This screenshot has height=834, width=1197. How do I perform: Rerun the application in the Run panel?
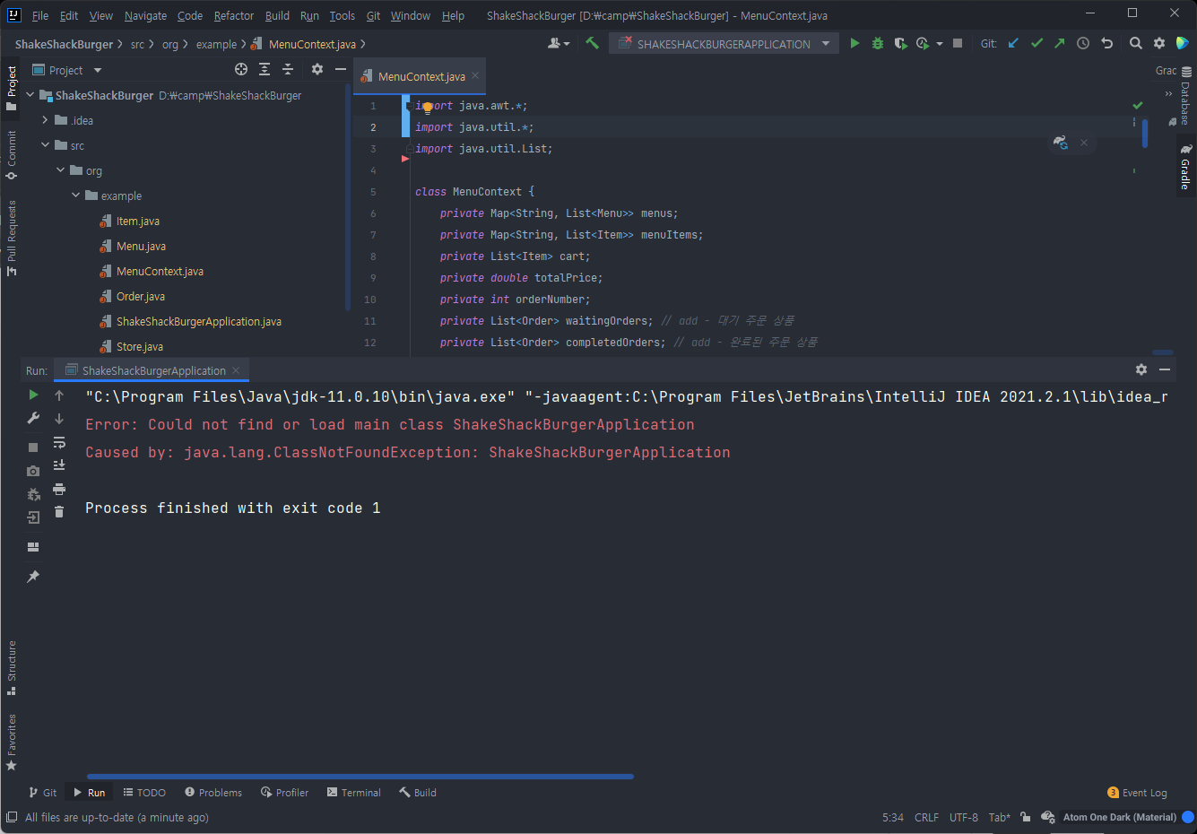(x=33, y=395)
